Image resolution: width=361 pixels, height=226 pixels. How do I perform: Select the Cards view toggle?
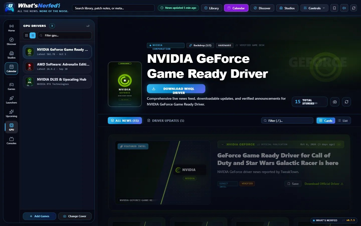[326, 121]
